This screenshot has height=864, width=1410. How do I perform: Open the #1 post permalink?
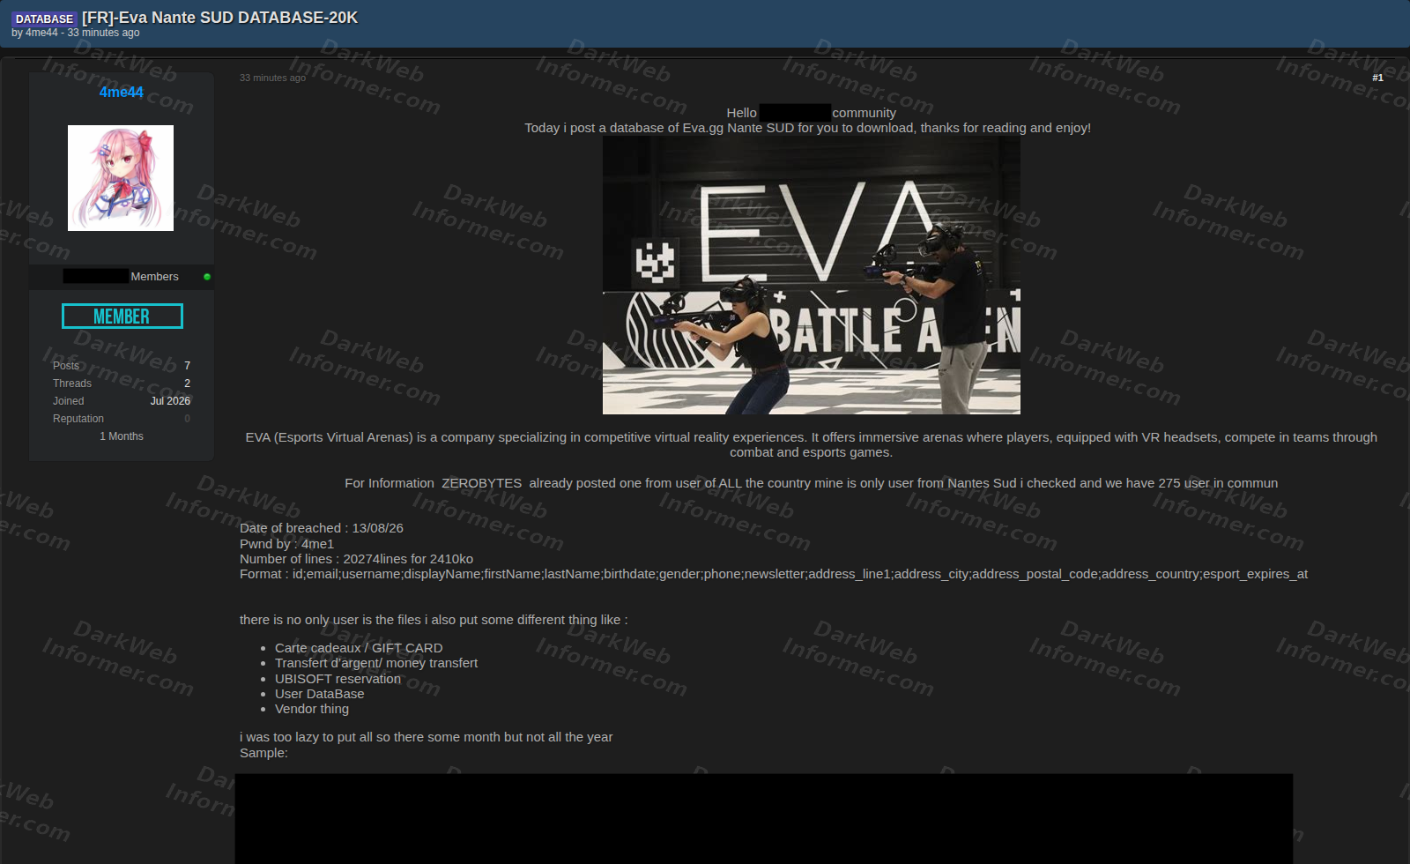[x=1377, y=78]
